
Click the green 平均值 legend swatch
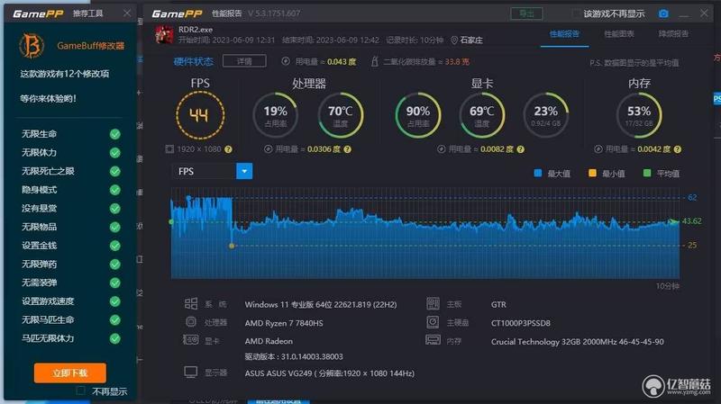point(647,173)
